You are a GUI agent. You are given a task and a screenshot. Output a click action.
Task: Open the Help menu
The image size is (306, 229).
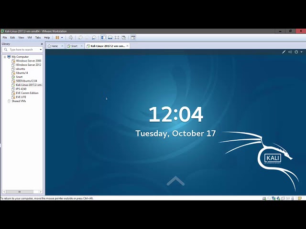tap(47, 38)
